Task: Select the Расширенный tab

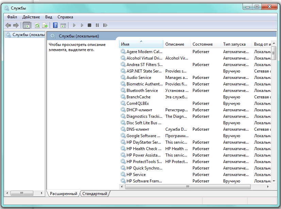Action: (x=64, y=194)
